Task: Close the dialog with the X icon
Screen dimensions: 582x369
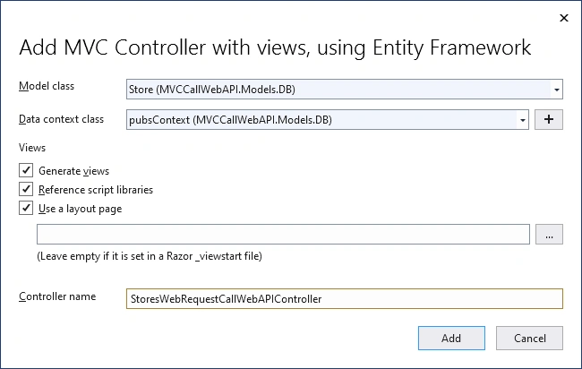Action: [x=564, y=18]
